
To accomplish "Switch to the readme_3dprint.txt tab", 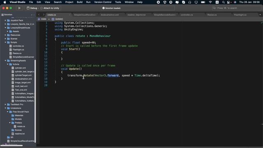I will point(136,15).
